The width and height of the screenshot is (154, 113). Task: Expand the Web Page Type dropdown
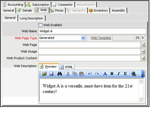pyautogui.click(x=83, y=38)
